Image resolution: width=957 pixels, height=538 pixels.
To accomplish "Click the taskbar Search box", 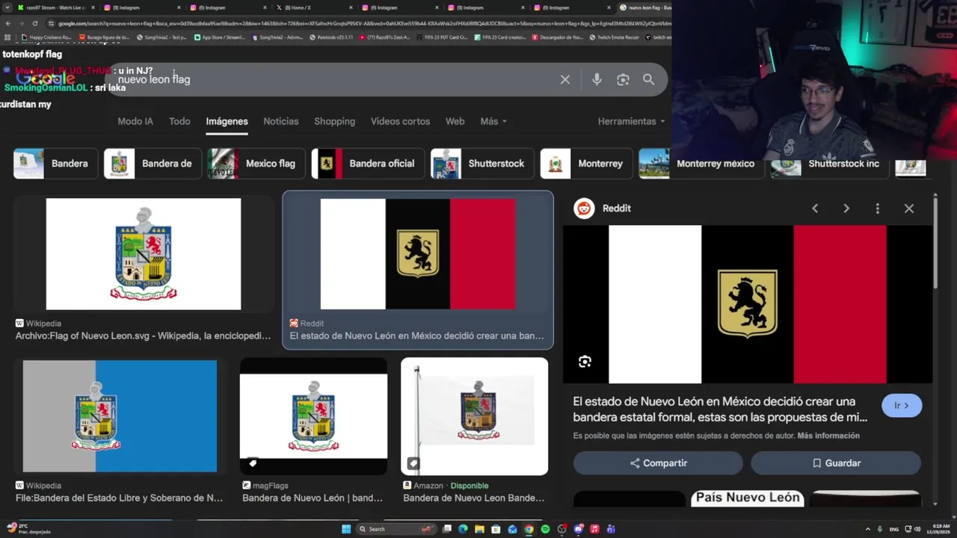I will coord(395,529).
